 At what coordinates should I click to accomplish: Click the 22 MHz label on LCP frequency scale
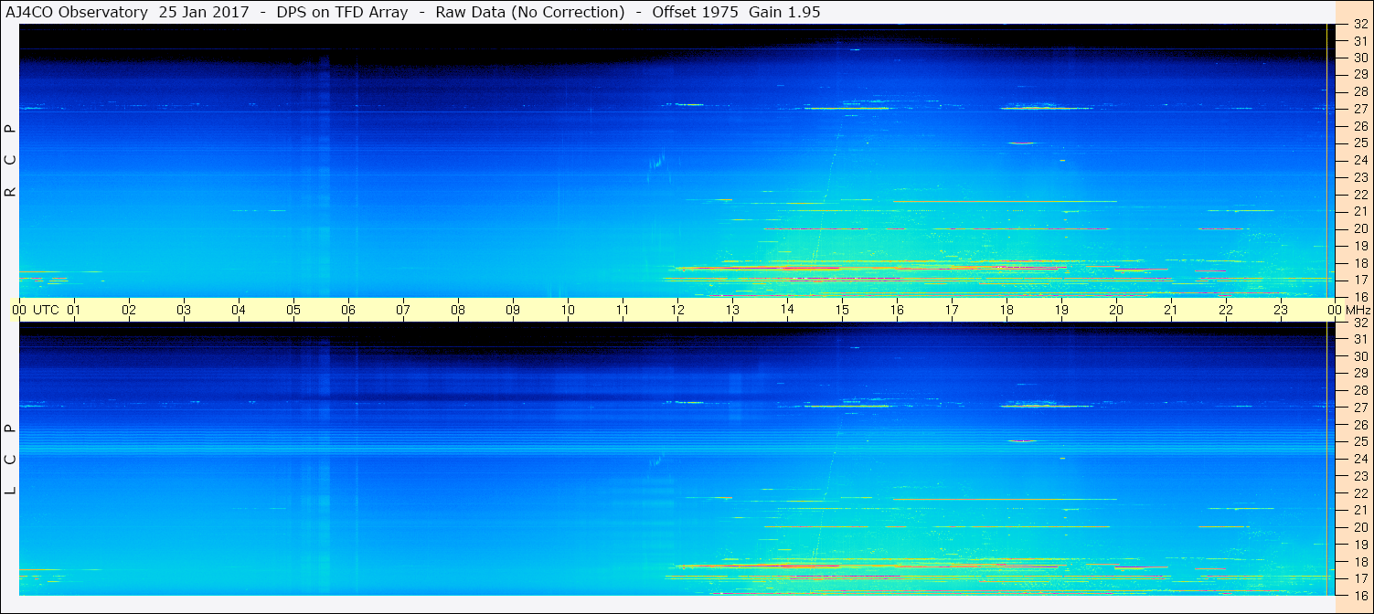click(1360, 493)
